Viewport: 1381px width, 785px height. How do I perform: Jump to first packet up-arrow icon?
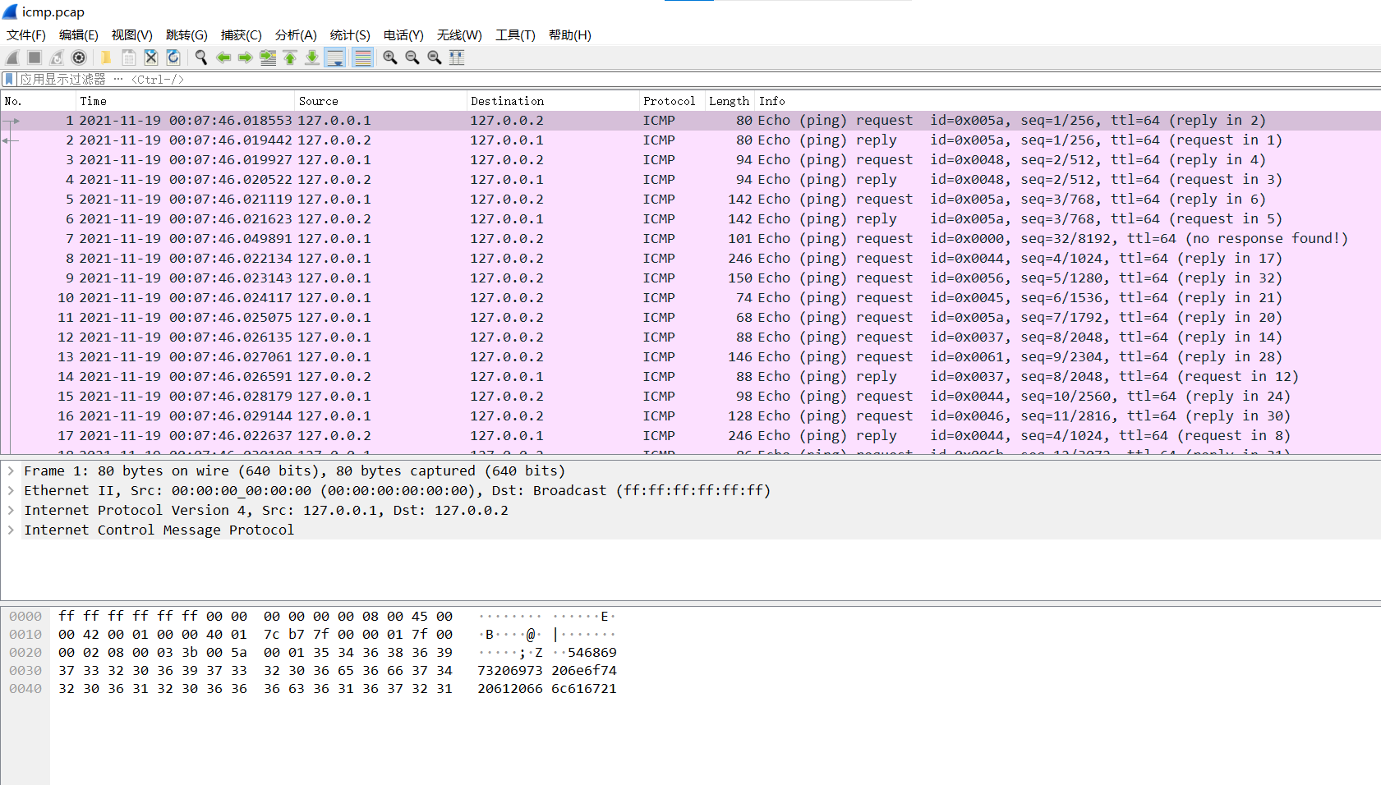(x=290, y=57)
